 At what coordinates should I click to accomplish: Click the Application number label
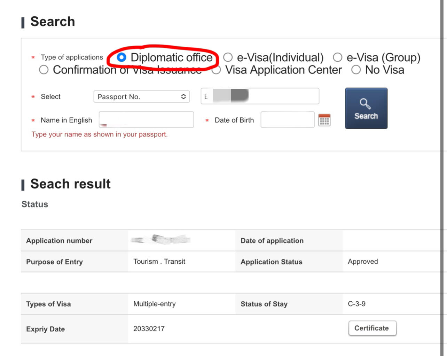(59, 241)
